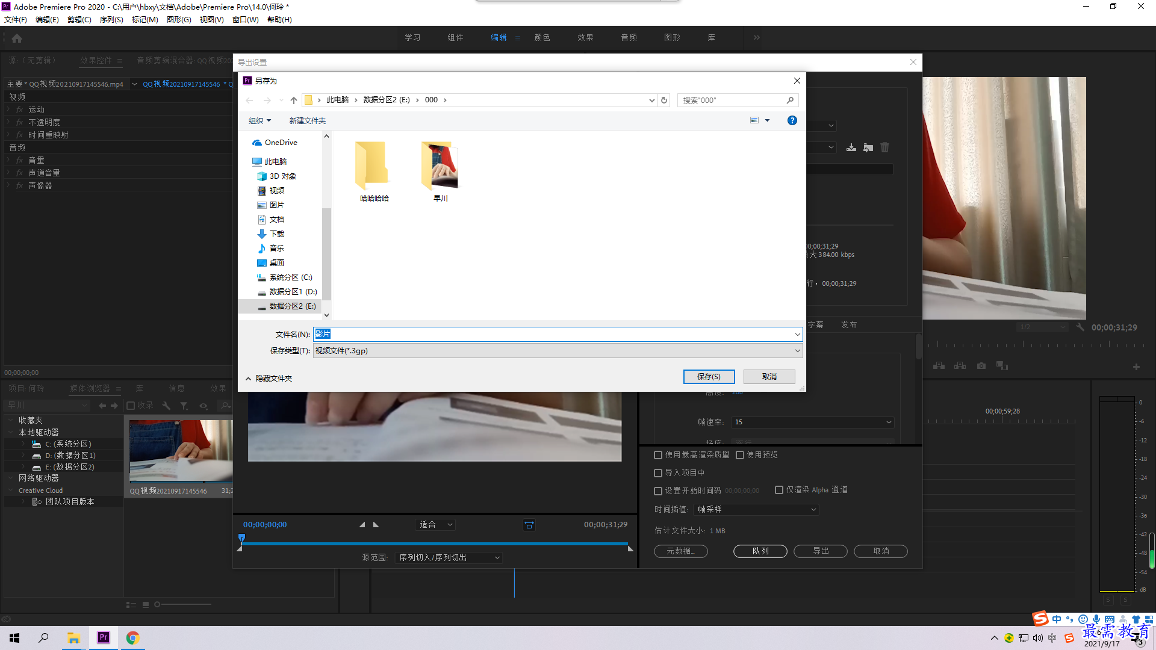Check 仅渲染 Alpha 通道 checkbox
1156x650 pixels.
[x=779, y=490]
